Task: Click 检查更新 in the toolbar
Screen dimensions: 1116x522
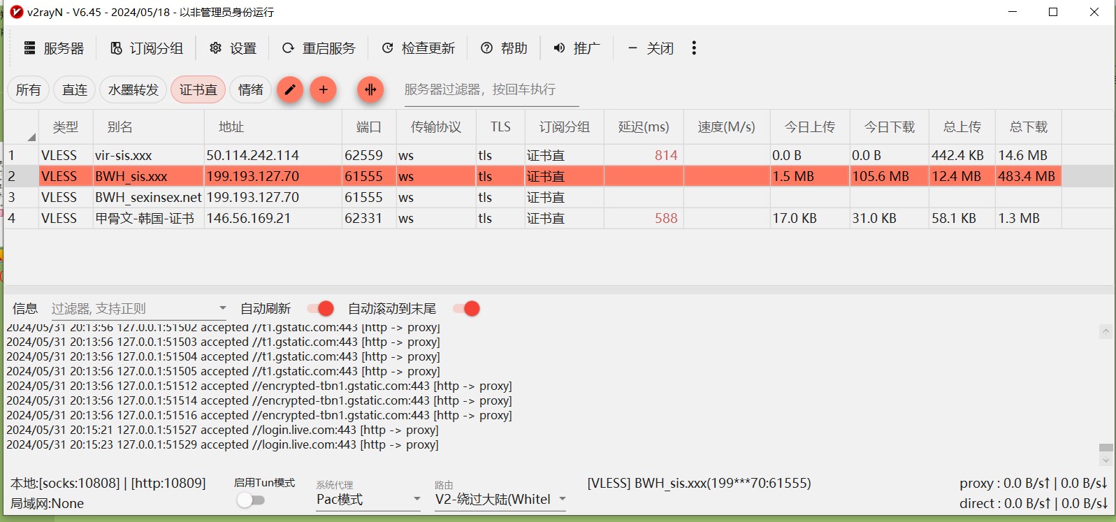Action: [418, 48]
